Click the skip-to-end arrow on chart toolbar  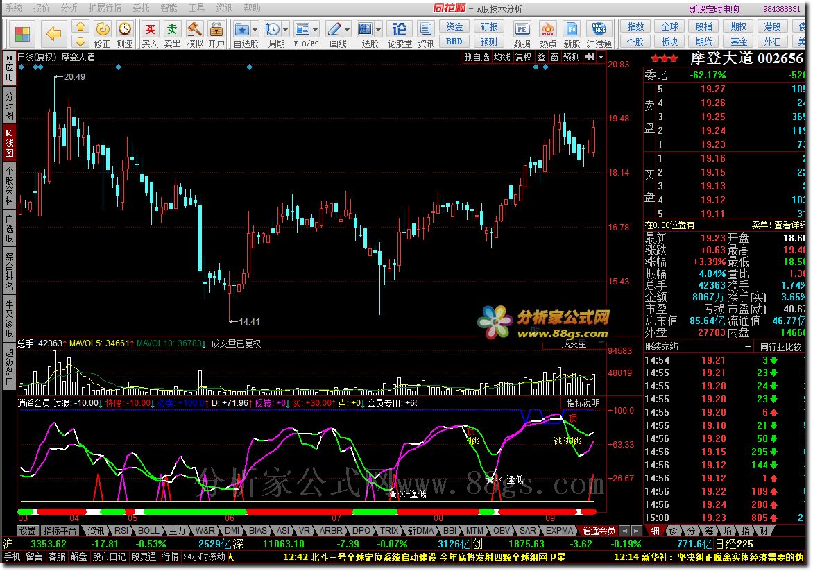pos(590,57)
